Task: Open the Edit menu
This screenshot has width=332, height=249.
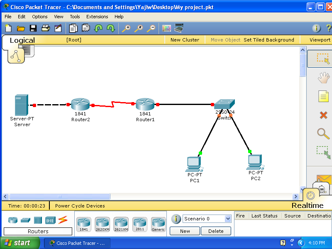Action: coord(22,17)
